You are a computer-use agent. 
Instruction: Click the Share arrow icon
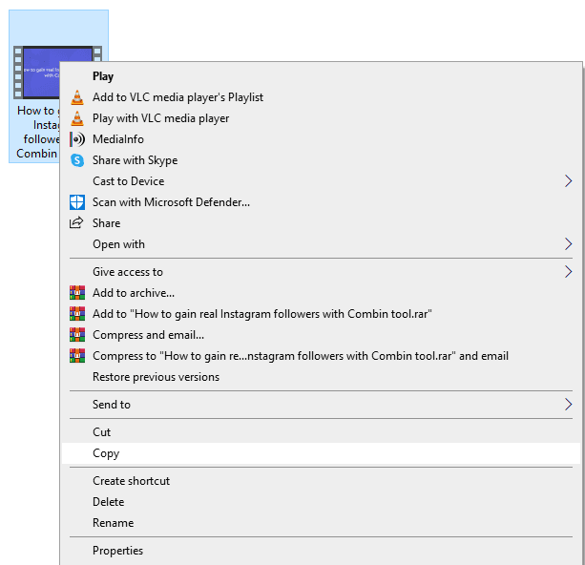click(x=76, y=222)
